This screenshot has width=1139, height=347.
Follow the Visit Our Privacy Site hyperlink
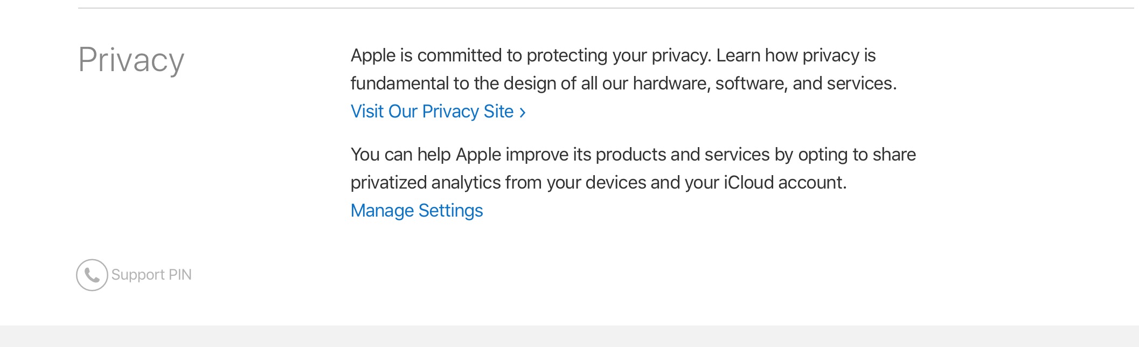[x=431, y=112]
